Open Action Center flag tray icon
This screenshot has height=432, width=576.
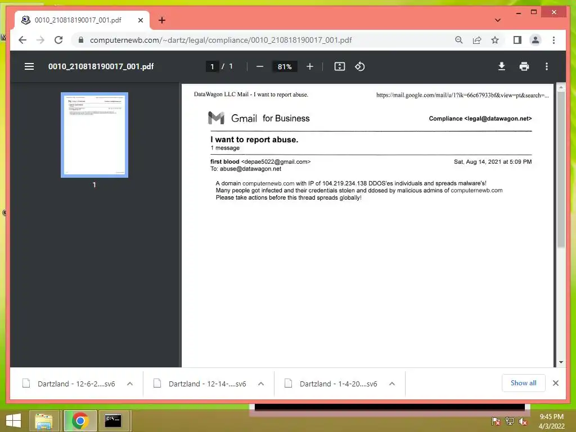point(496,421)
